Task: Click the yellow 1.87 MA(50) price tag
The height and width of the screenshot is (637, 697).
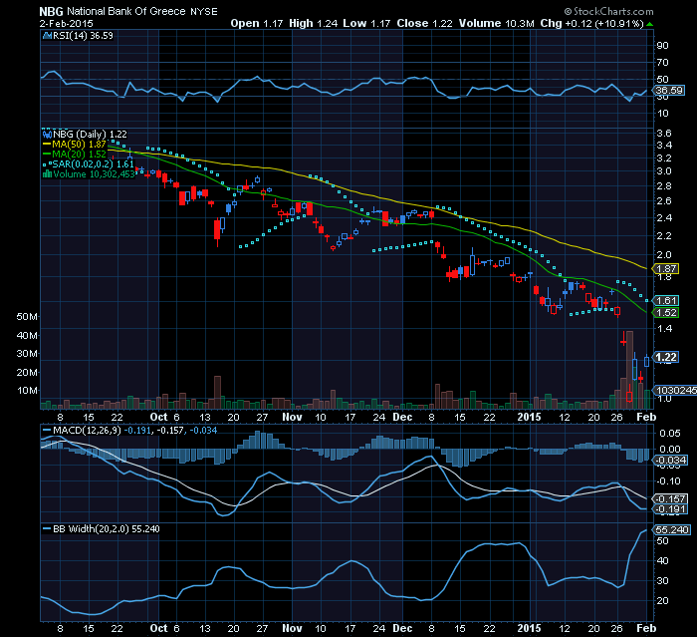Action: [x=665, y=269]
